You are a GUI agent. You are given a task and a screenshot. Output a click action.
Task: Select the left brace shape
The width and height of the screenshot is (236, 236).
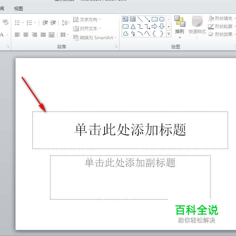pyautogui.click(x=154, y=33)
